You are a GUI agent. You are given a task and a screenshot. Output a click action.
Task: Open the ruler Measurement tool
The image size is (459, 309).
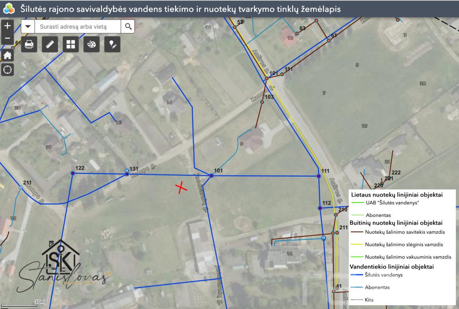(x=50, y=45)
